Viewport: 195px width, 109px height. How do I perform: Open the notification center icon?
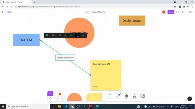click(x=191, y=106)
